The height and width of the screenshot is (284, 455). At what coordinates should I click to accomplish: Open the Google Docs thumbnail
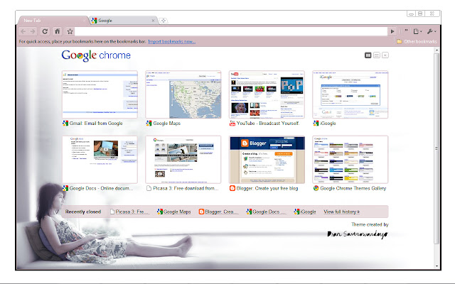[x=100, y=159]
